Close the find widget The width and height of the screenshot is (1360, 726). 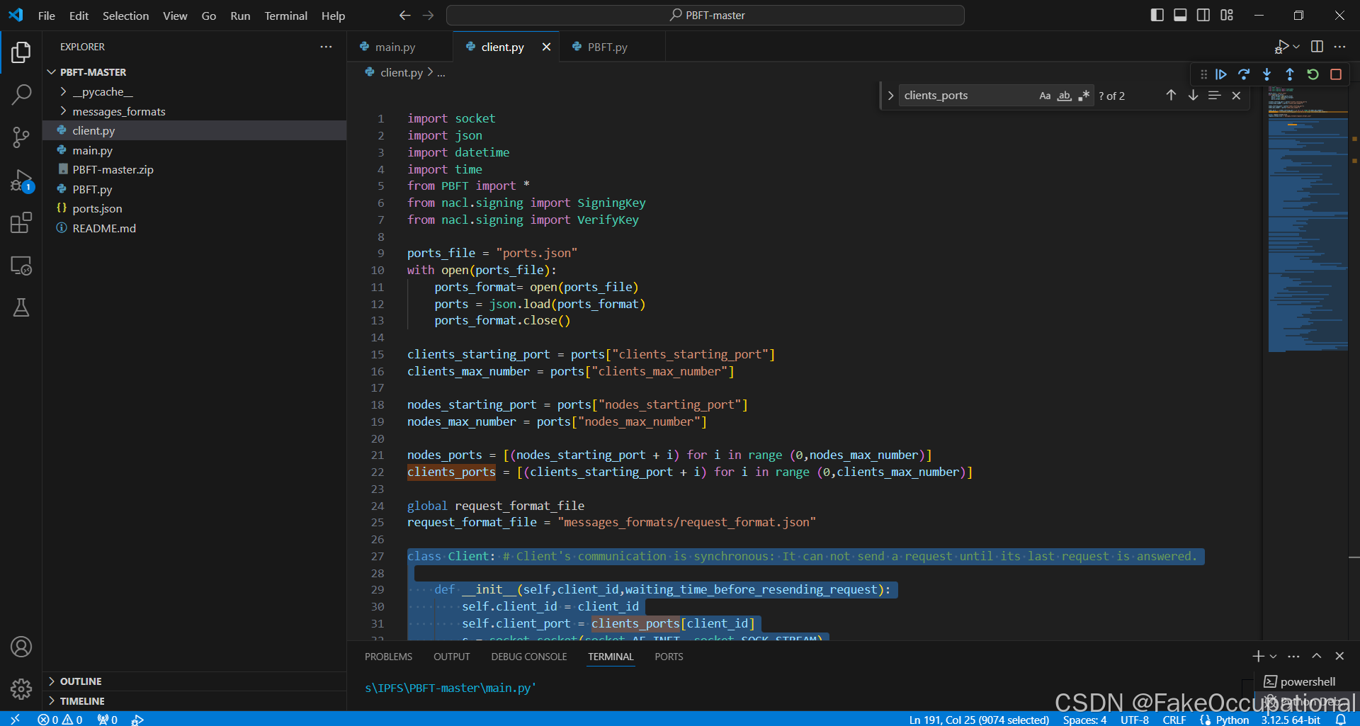1236,96
